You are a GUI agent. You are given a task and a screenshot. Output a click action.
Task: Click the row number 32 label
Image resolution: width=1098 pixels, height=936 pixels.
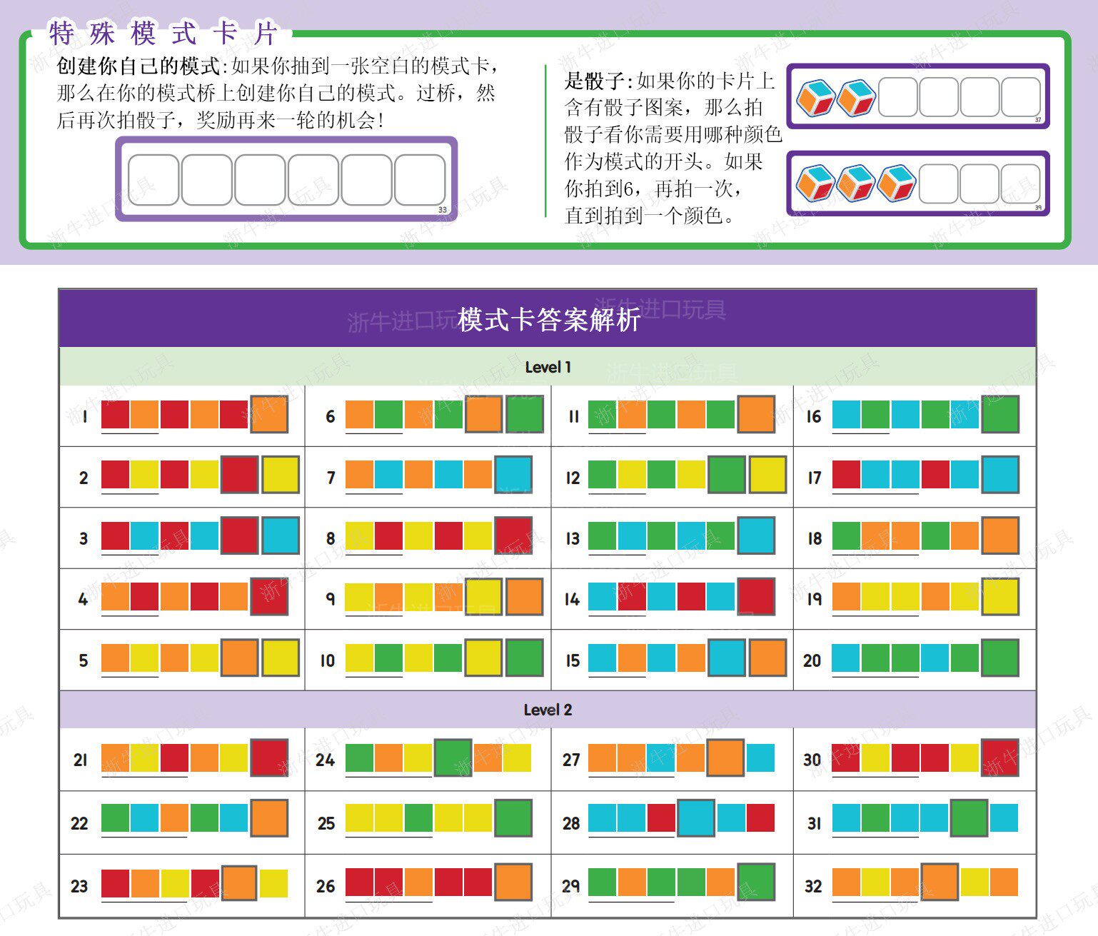coord(813,886)
